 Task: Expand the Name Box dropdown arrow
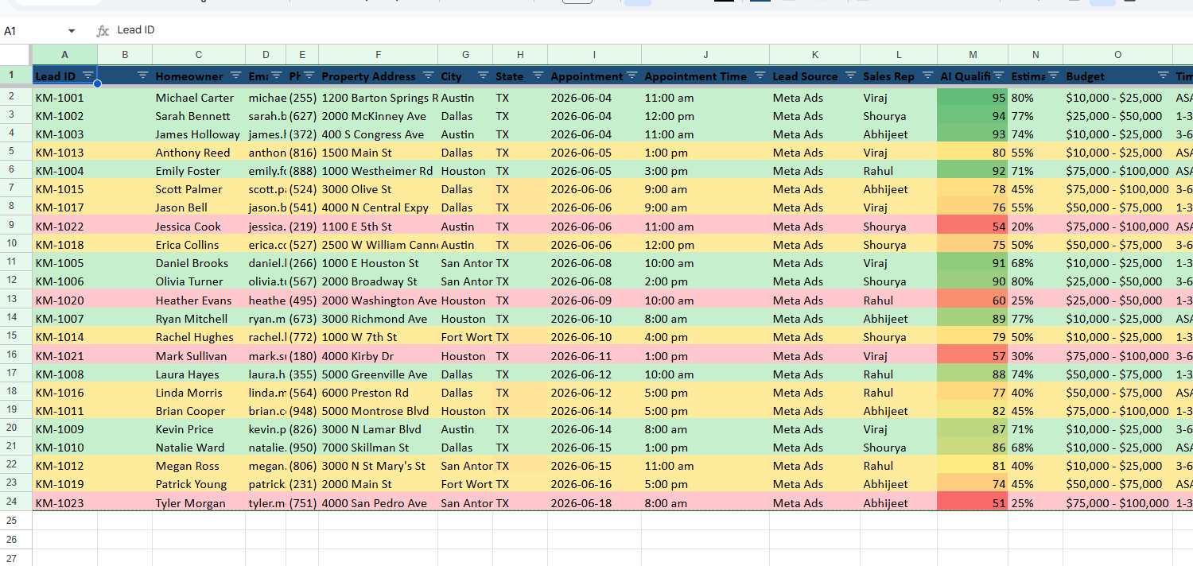[72, 30]
